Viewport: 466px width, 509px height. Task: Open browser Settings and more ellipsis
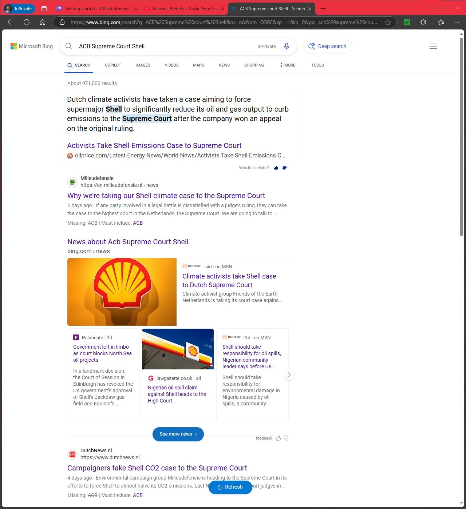pos(457,22)
